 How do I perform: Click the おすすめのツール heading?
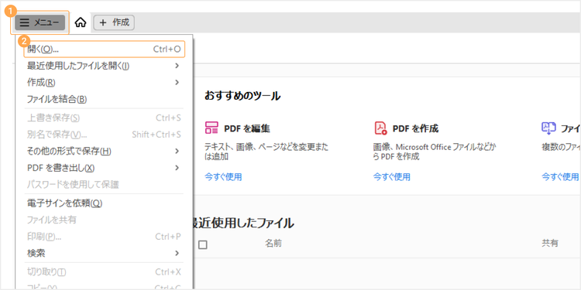(242, 96)
